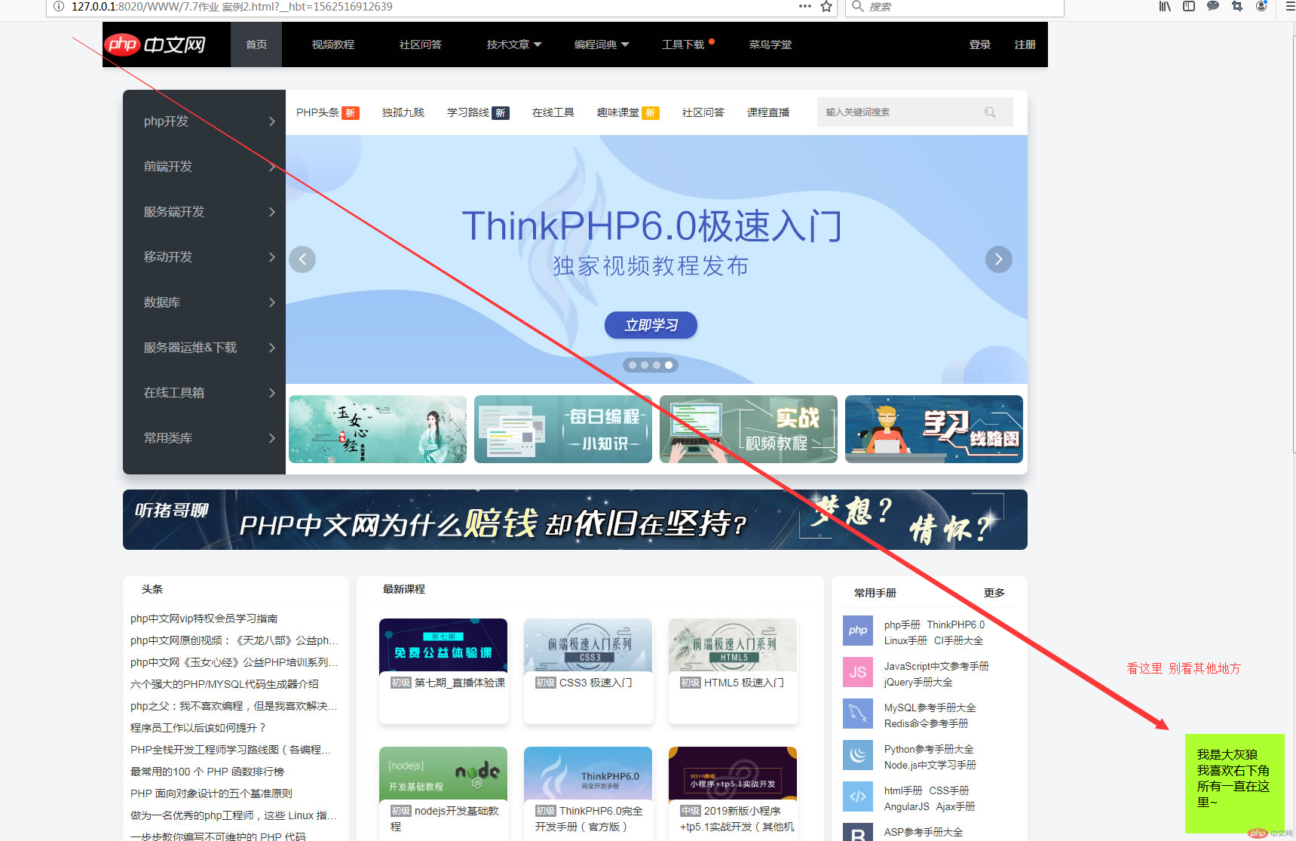The width and height of the screenshot is (1296, 841).
Task: Select the 首页 navigation tab
Action: (256, 45)
